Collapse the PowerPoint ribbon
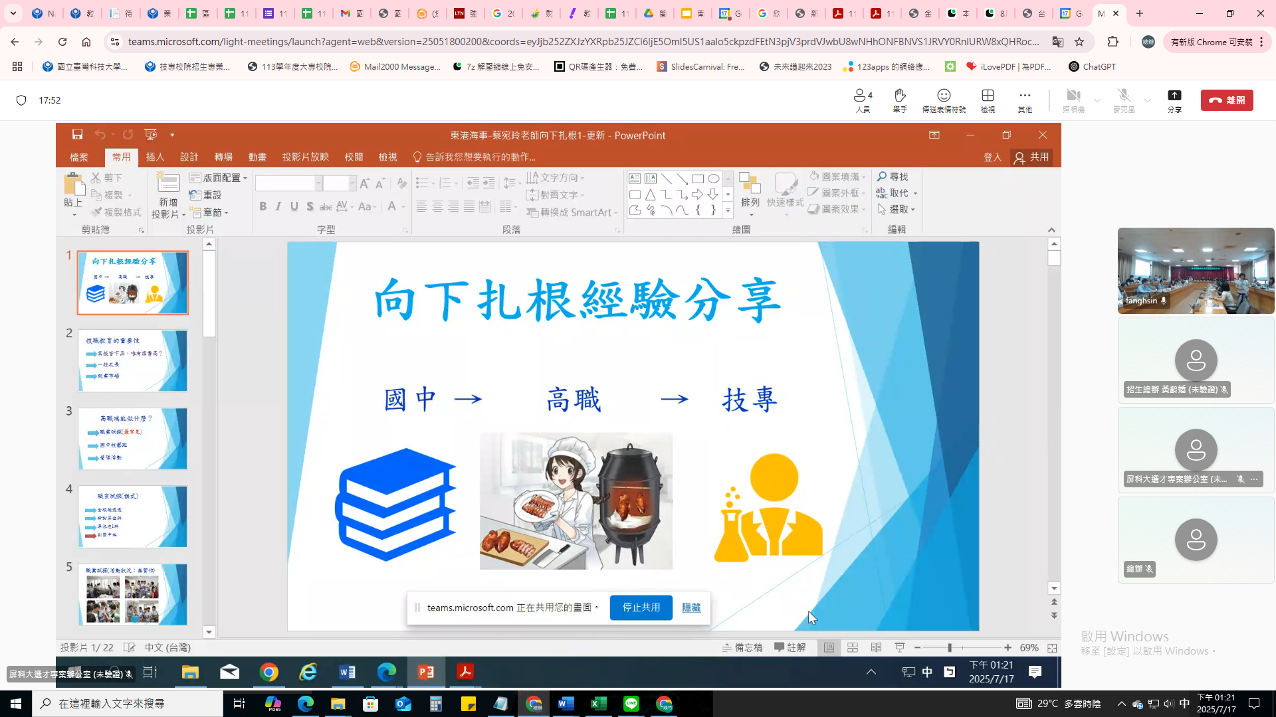Viewport: 1276px width, 717px height. coord(1051,230)
